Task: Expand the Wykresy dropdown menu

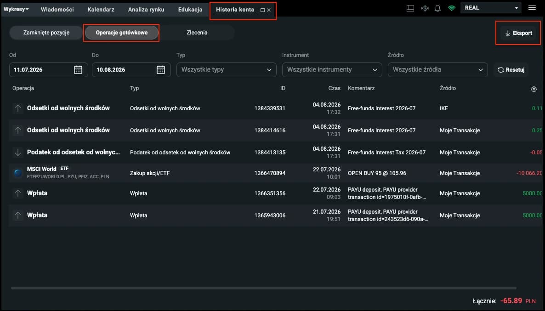Action: (x=16, y=9)
